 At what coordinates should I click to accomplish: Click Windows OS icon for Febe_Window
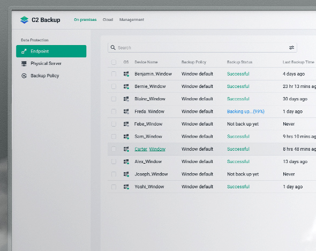coord(126,124)
